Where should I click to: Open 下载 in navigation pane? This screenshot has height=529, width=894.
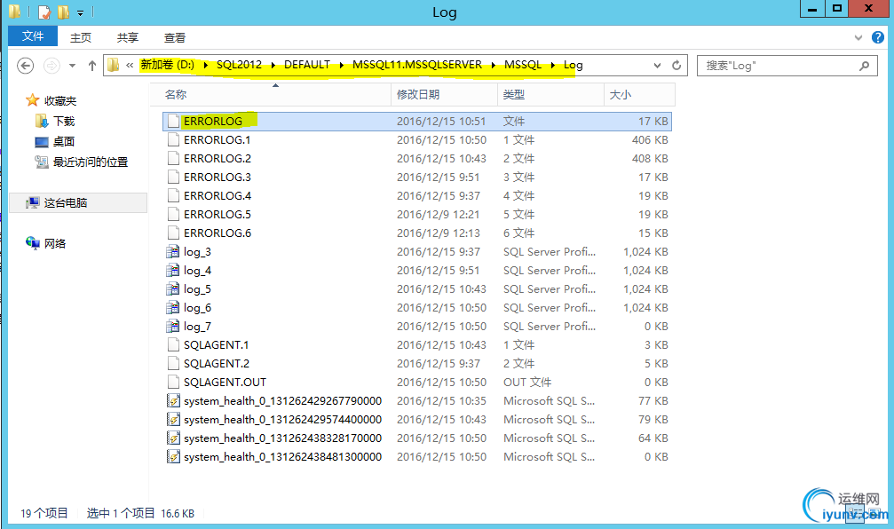[64, 122]
